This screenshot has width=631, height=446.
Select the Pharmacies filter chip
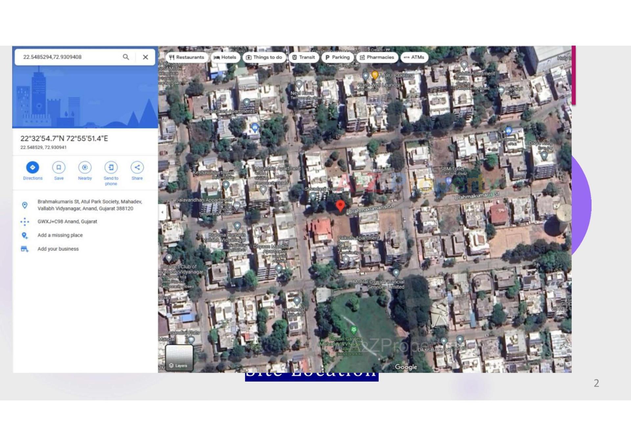pyautogui.click(x=377, y=57)
